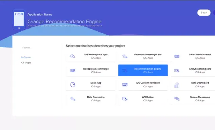Select the Secure Messaging title
Viewport: 215px width, 130px height.
coord(200,97)
